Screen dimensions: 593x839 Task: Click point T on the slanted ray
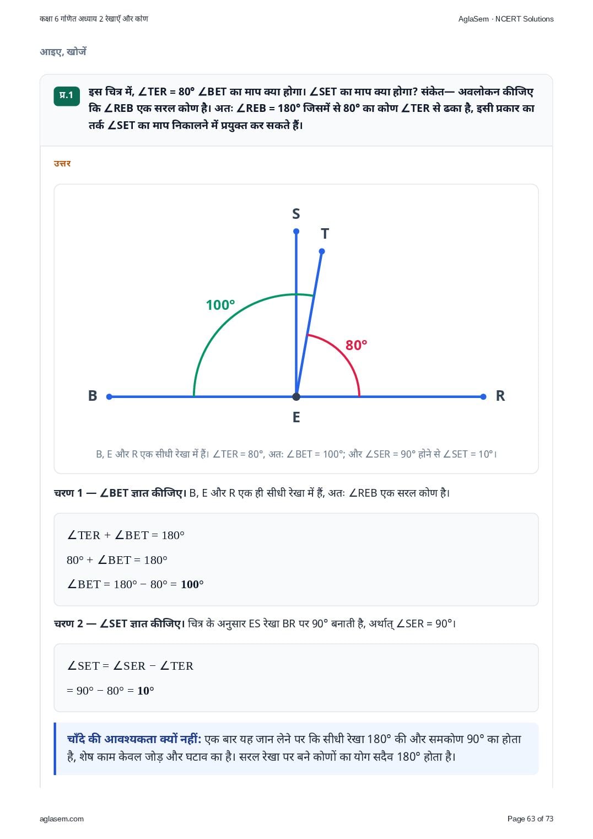[x=322, y=251]
